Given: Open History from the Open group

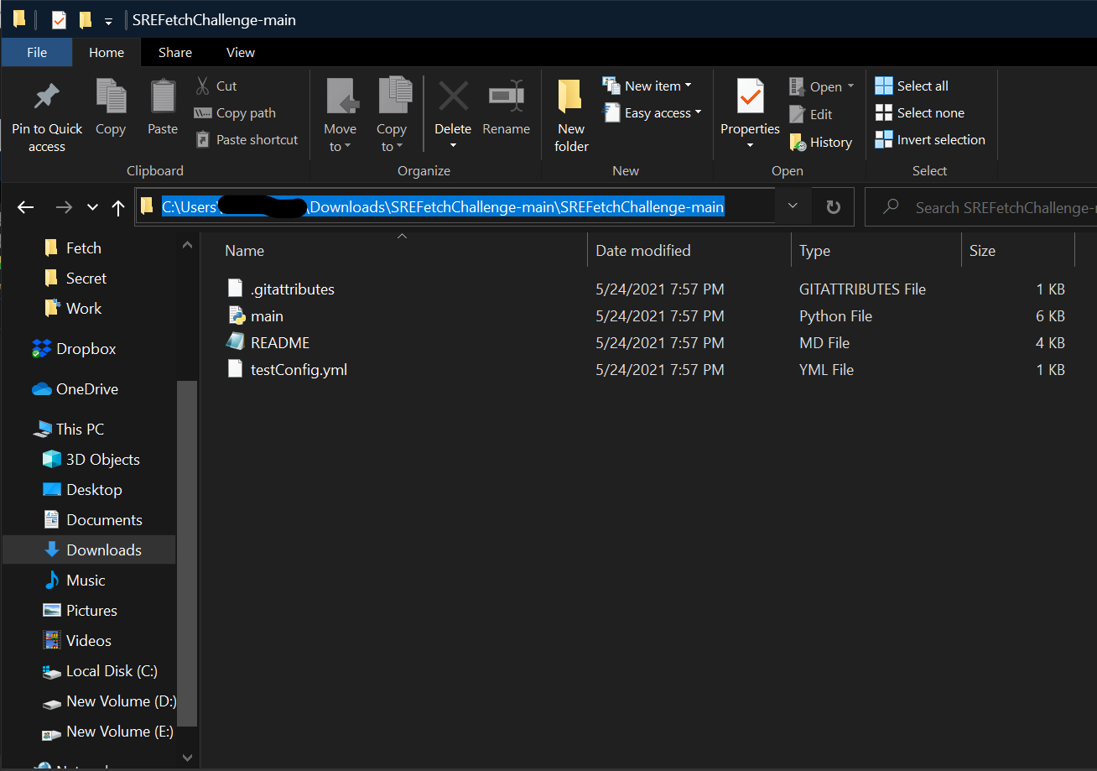Looking at the screenshot, I should [821, 143].
